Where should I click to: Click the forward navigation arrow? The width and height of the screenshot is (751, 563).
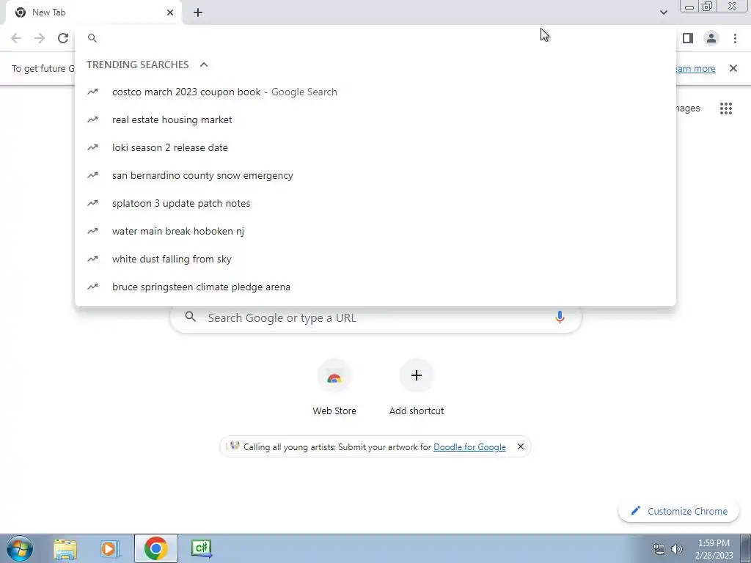[40, 38]
